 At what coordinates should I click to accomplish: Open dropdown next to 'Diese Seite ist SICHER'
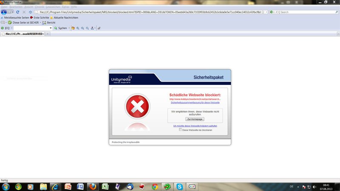pyautogui.click(x=40, y=22)
